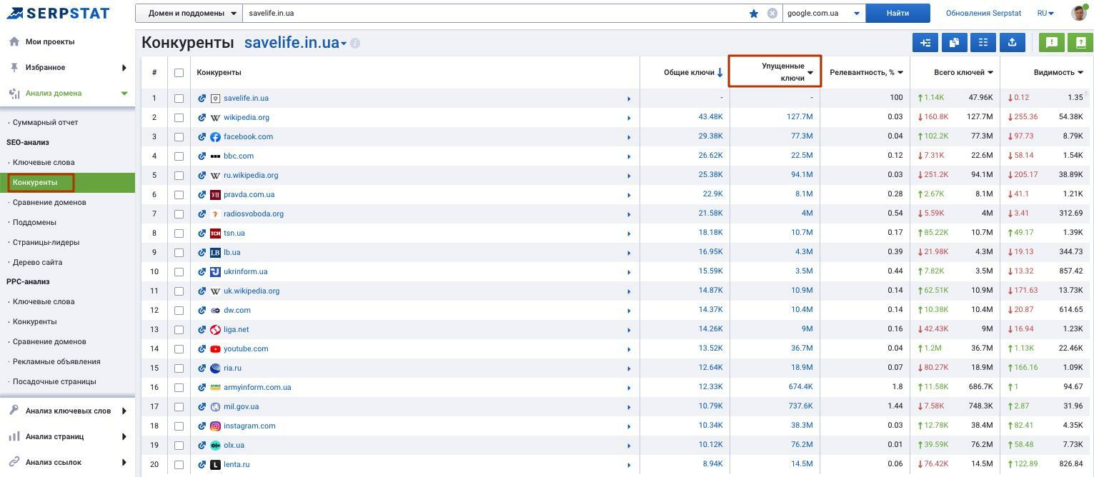Open external link icon for tsn.ua
Image resolution: width=1094 pixels, height=477 pixels.
202,234
